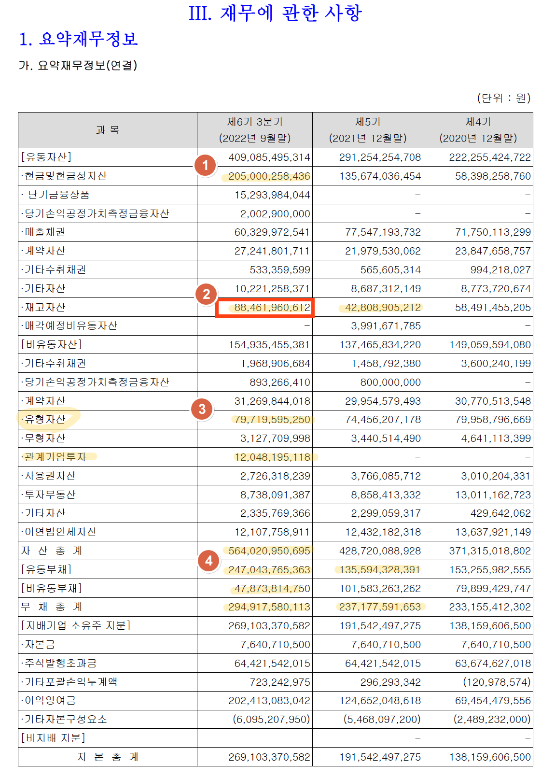Screen dimensions: 555x778
Task: Click the highlighted value 294,917,580,113
Action: tap(269, 607)
